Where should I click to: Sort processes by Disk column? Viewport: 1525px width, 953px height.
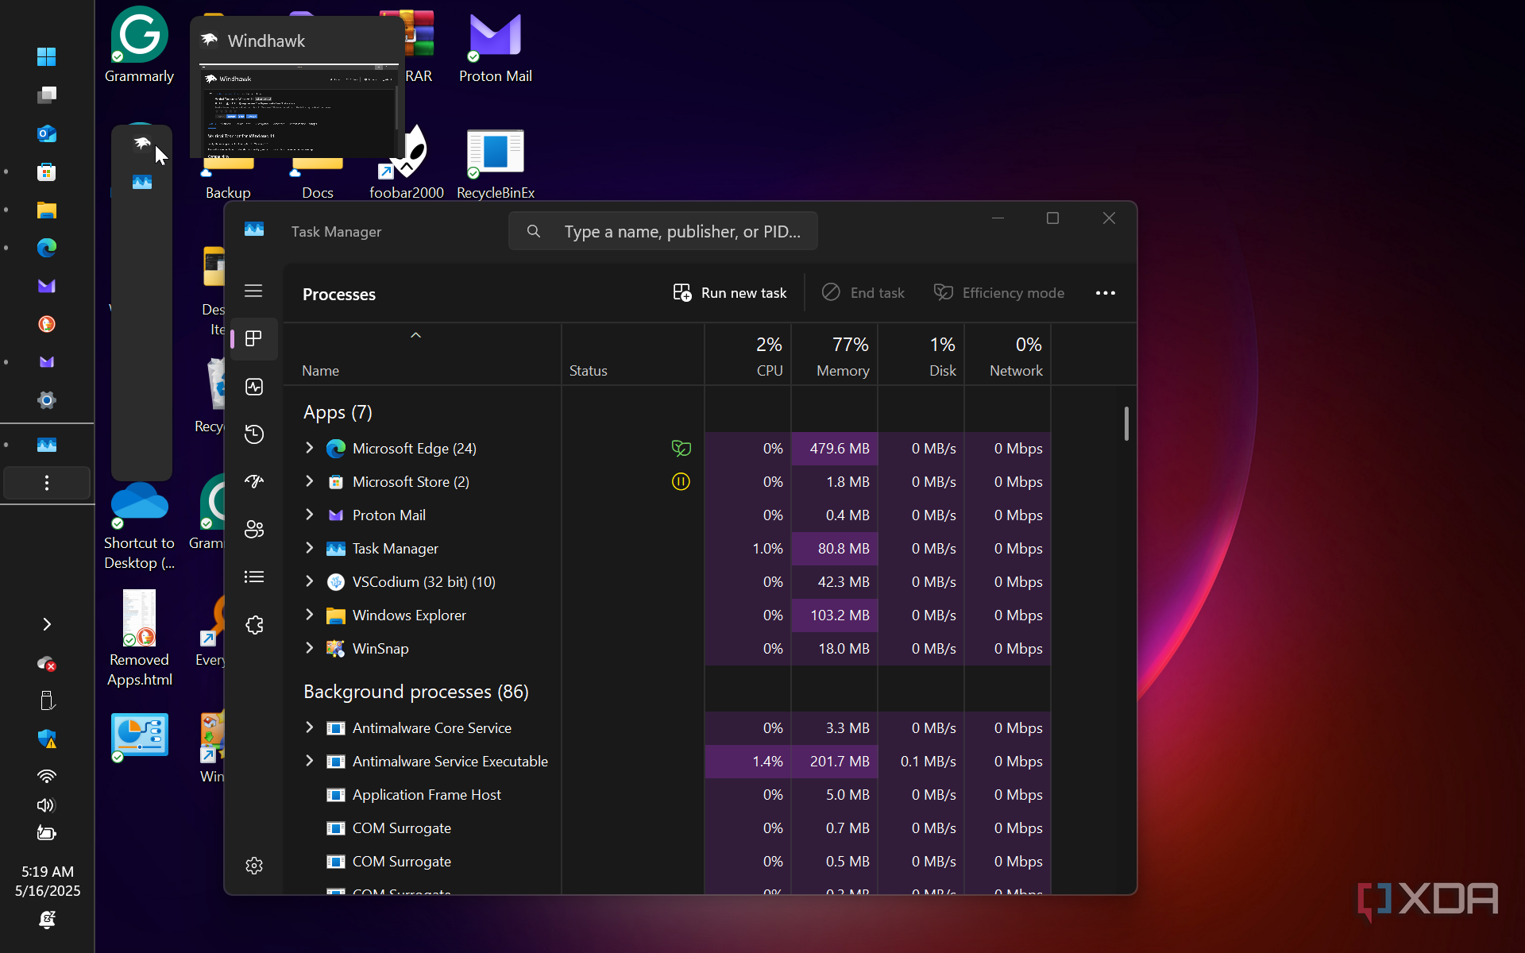click(921, 355)
